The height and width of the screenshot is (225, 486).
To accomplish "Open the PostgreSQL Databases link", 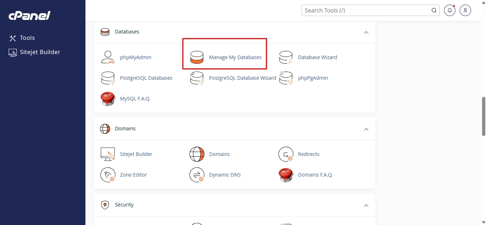I will 146,78.
